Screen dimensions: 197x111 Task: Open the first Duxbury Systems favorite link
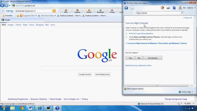pos(70,16)
